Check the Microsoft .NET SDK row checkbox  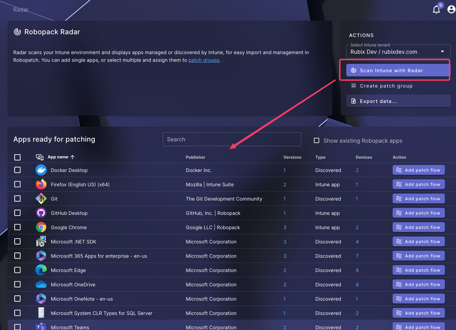[17, 241]
